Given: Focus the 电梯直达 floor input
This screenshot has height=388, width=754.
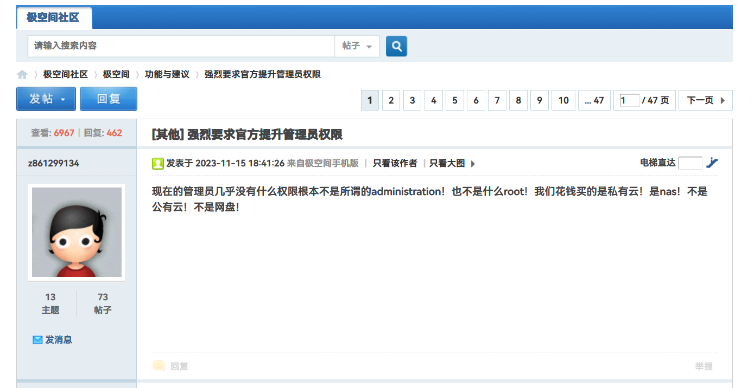Looking at the screenshot, I should point(690,163).
